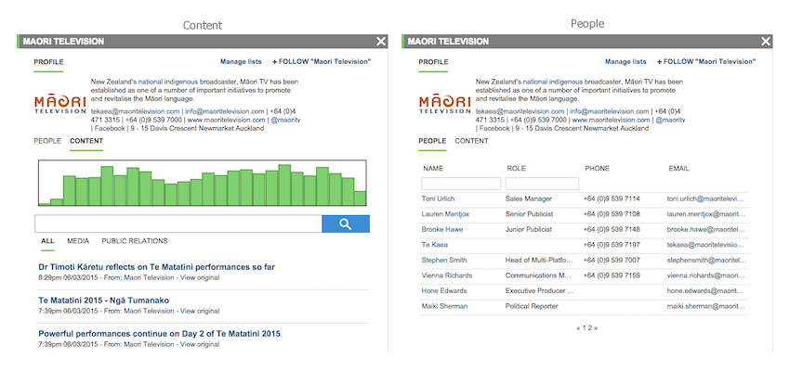
Task: Click Political Reporter role cell
Action: [x=532, y=306]
